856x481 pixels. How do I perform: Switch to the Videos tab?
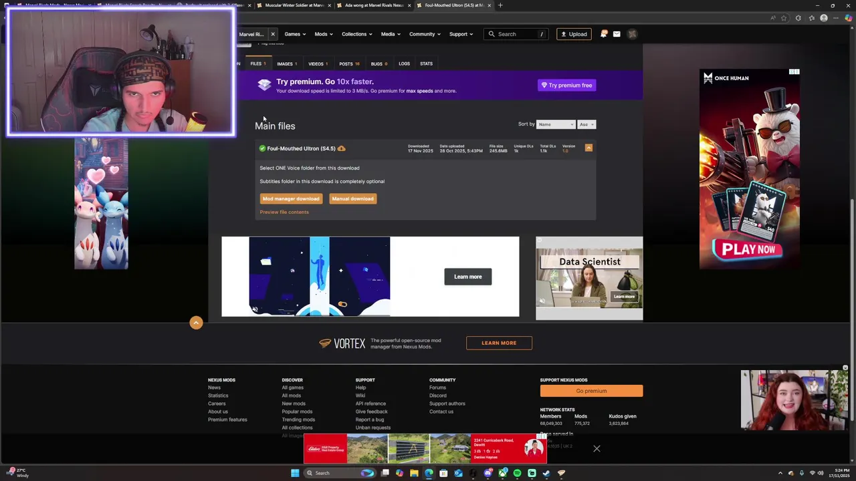[318, 63]
